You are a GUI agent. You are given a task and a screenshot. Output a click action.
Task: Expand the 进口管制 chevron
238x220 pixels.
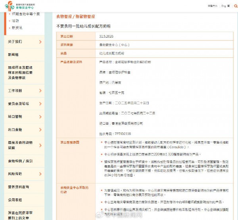coord(40,117)
